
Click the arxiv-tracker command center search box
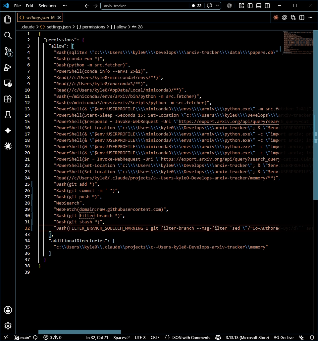click(x=145, y=6)
